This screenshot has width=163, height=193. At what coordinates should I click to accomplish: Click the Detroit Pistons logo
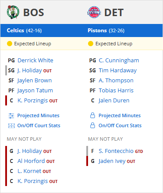[94, 12]
